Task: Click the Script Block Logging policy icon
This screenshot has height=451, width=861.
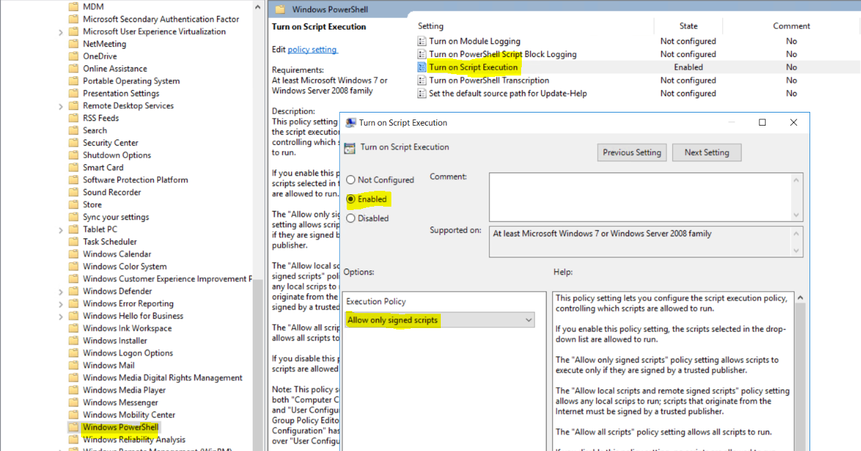Action: coord(422,54)
